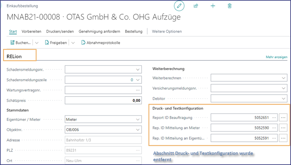Click the Mehr anzeigen link

coord(276,57)
